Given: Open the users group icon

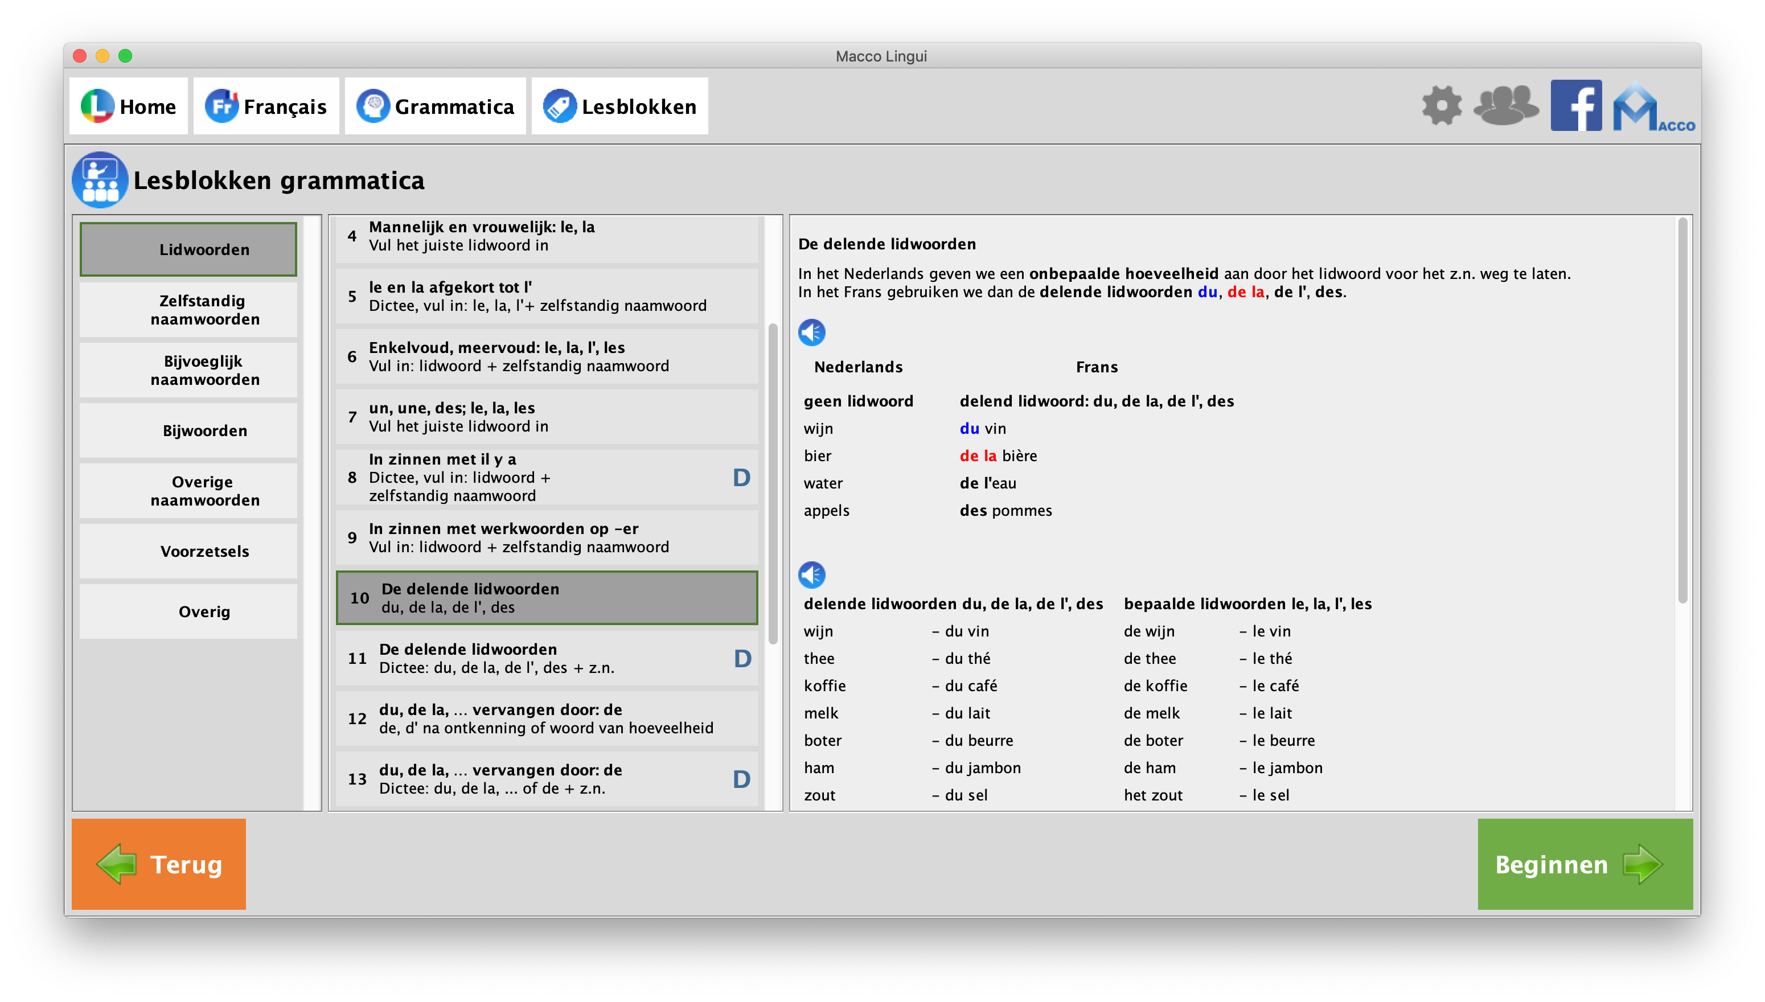Looking at the screenshot, I should [x=1505, y=106].
